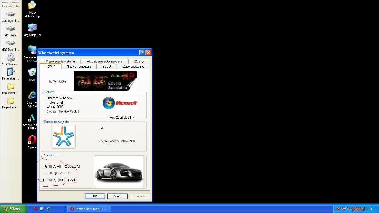Select the Kosz recycle bin icon
This screenshot has width=379, height=213.
click(32, 75)
